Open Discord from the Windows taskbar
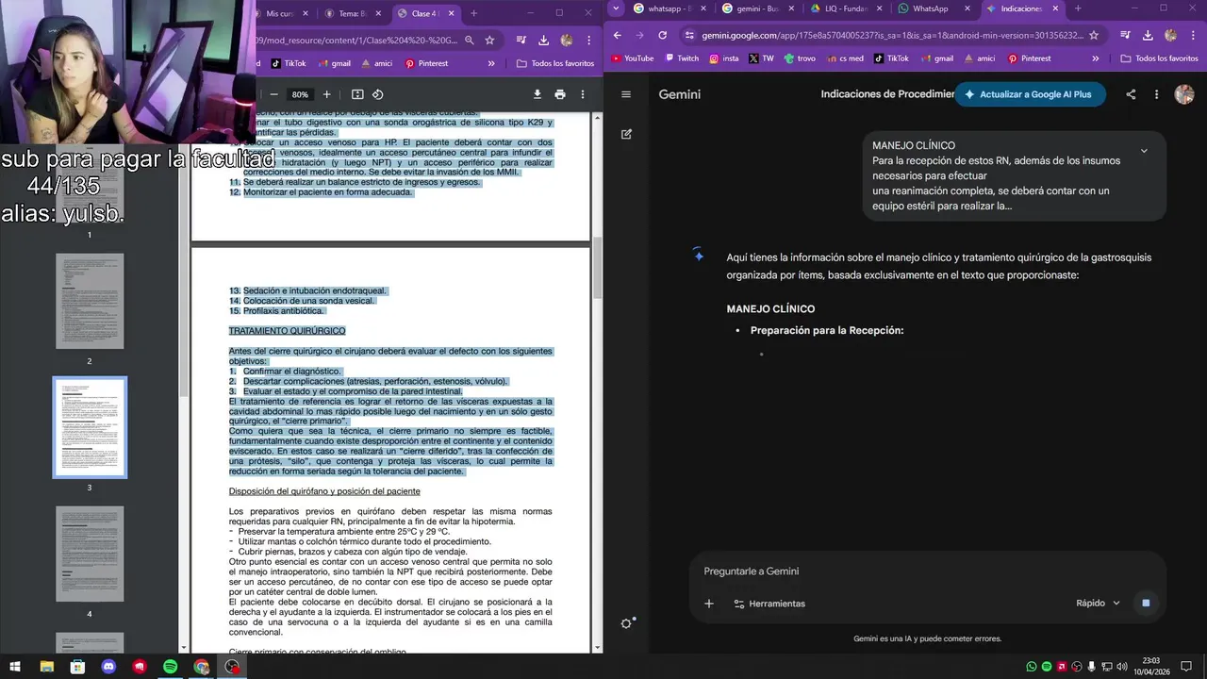This screenshot has width=1207, height=679. tap(108, 667)
